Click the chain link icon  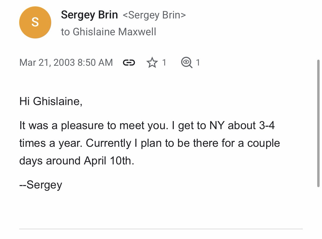(129, 63)
